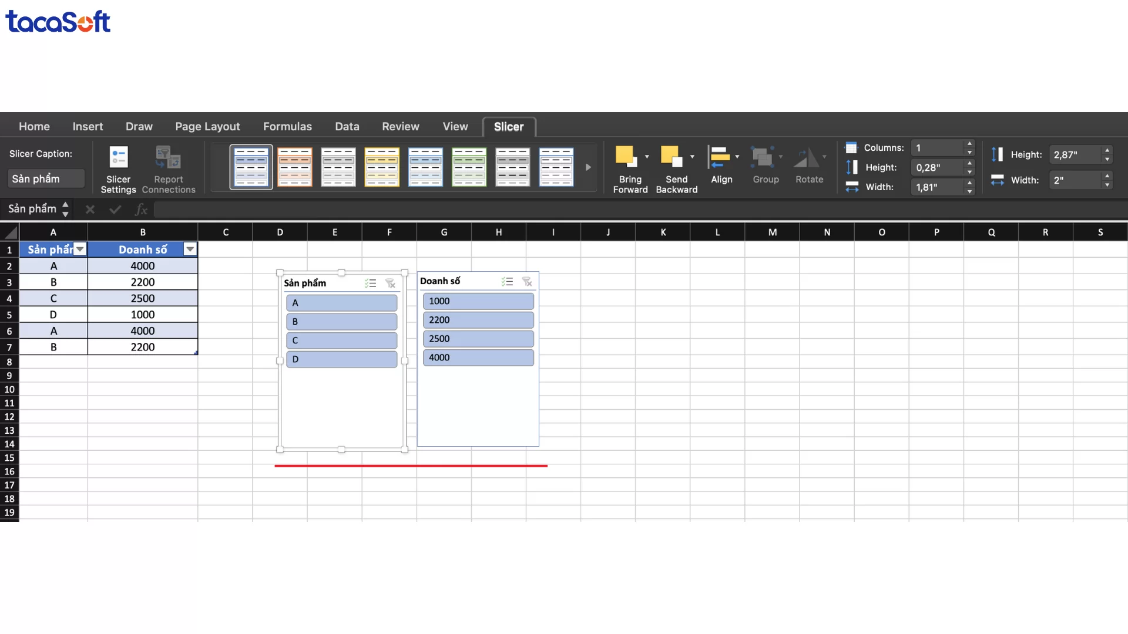Enable multi-select on the Sản phẩm slicer
The image size is (1128, 634).
[x=370, y=283]
